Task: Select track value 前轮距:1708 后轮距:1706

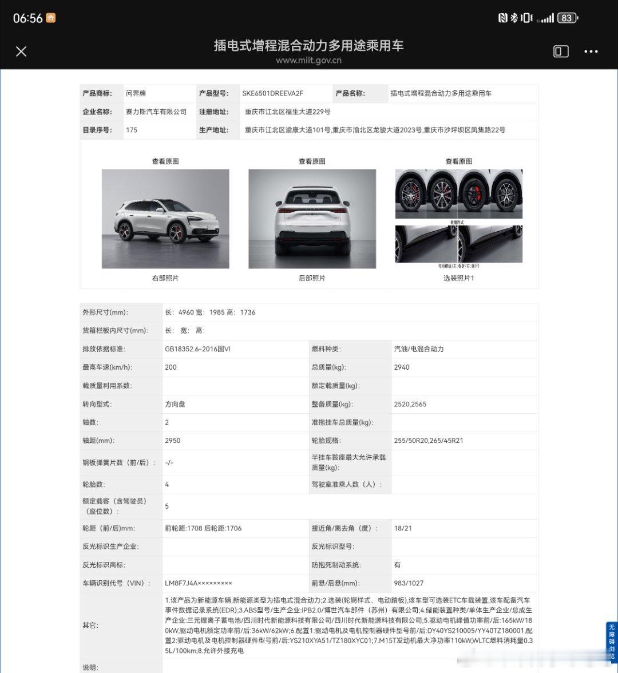Action: 203,528
